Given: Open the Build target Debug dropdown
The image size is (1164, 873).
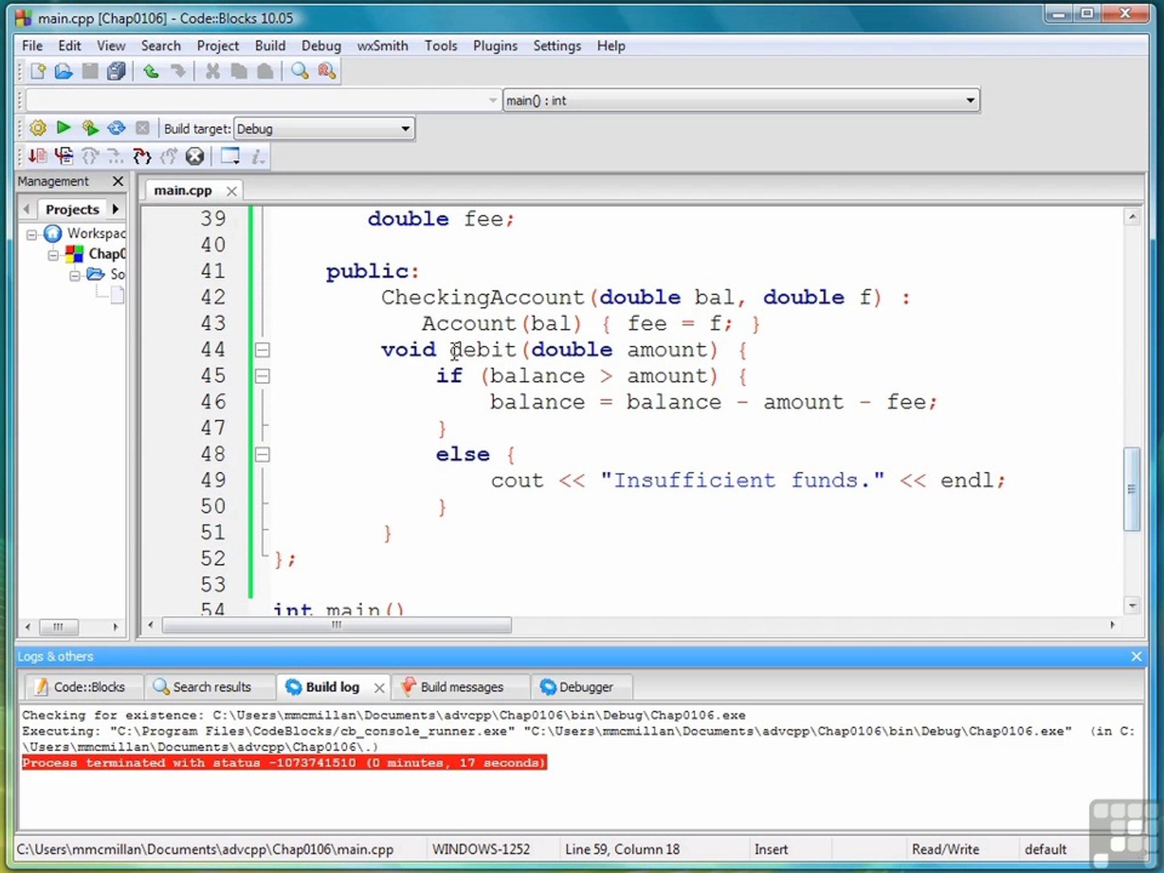Looking at the screenshot, I should pyautogui.click(x=324, y=129).
